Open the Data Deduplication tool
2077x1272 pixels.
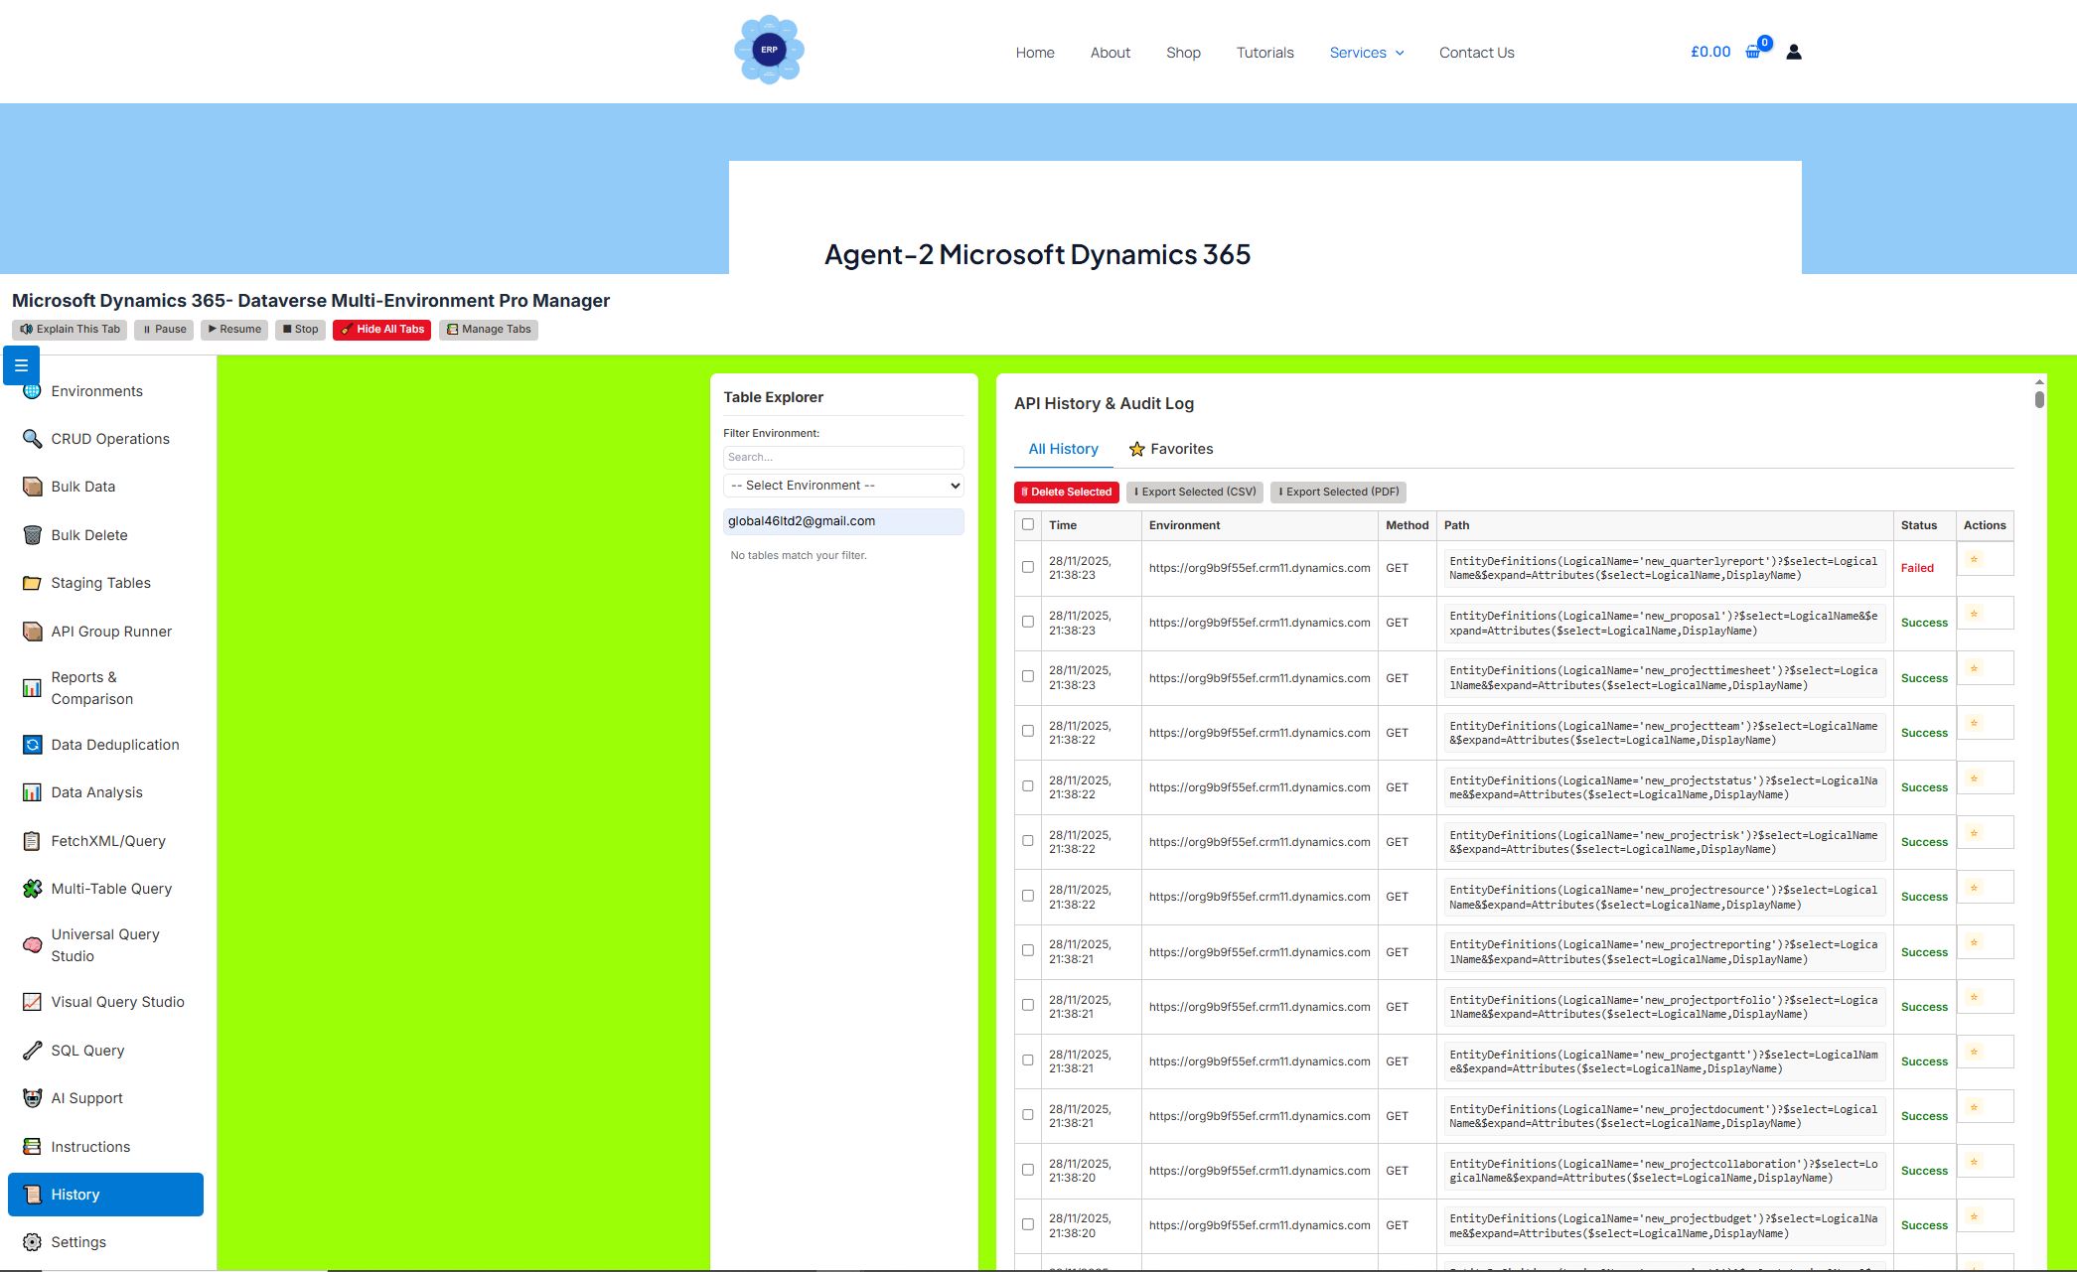(x=115, y=744)
